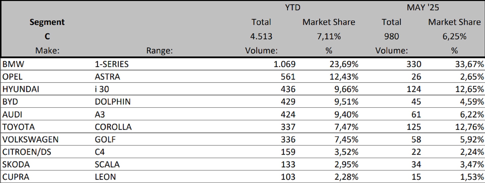Select the SCALA range cell
Screen dimensions: 485x183
(107, 164)
